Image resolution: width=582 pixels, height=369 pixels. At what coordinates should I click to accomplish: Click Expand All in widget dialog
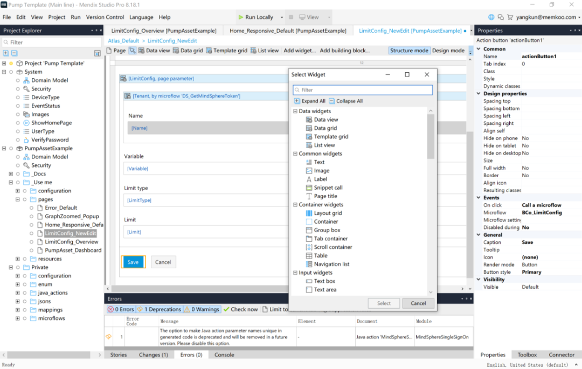point(309,101)
